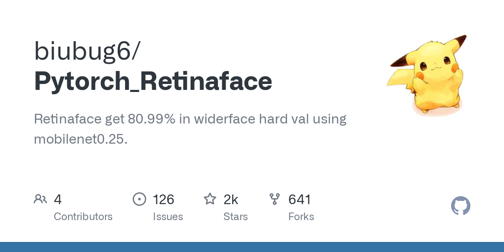Screen dimensions: 504x252
Task: Select the 2k stars count
Action: 231,199
